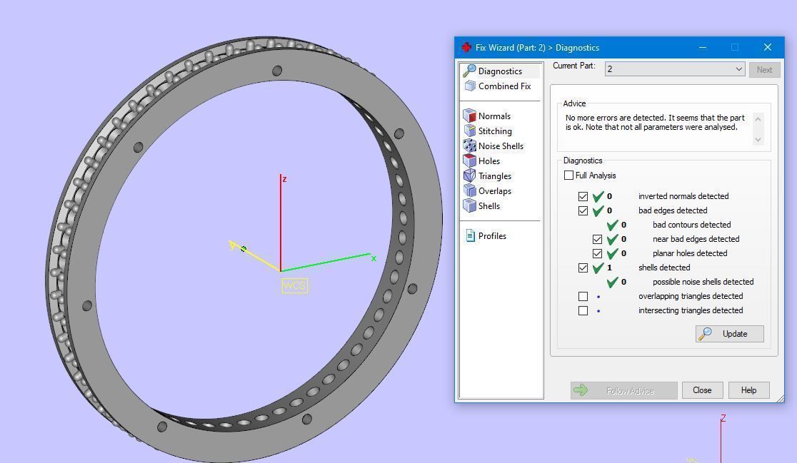The height and width of the screenshot is (463, 797).
Task: Minimize the Fix Wizard window
Action: pos(703,47)
